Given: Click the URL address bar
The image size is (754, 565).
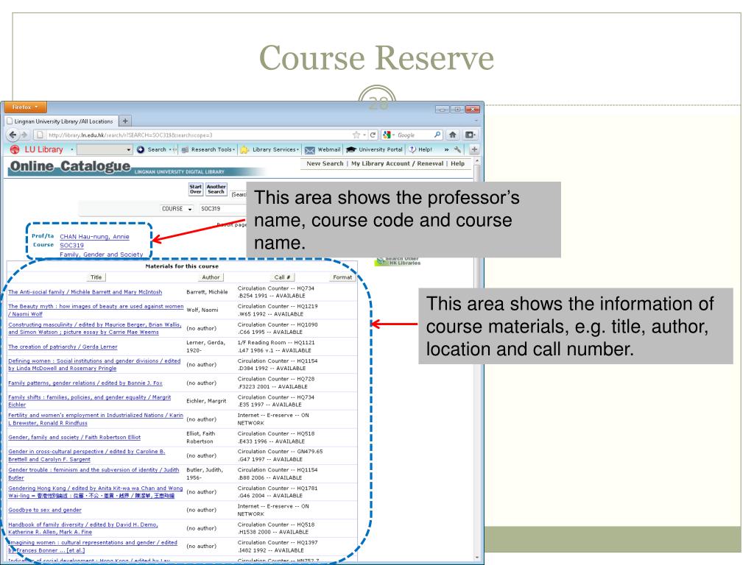Looking at the screenshot, I should tap(192, 135).
